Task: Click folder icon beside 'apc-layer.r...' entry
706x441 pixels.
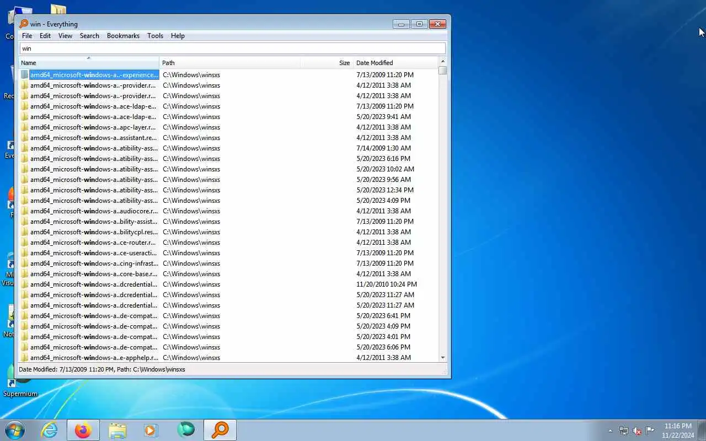Action: pos(25,127)
